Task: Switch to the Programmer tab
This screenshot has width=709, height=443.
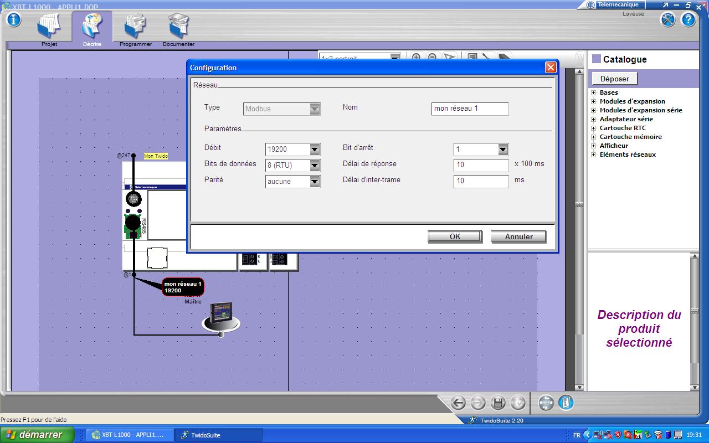Action: 135,29
